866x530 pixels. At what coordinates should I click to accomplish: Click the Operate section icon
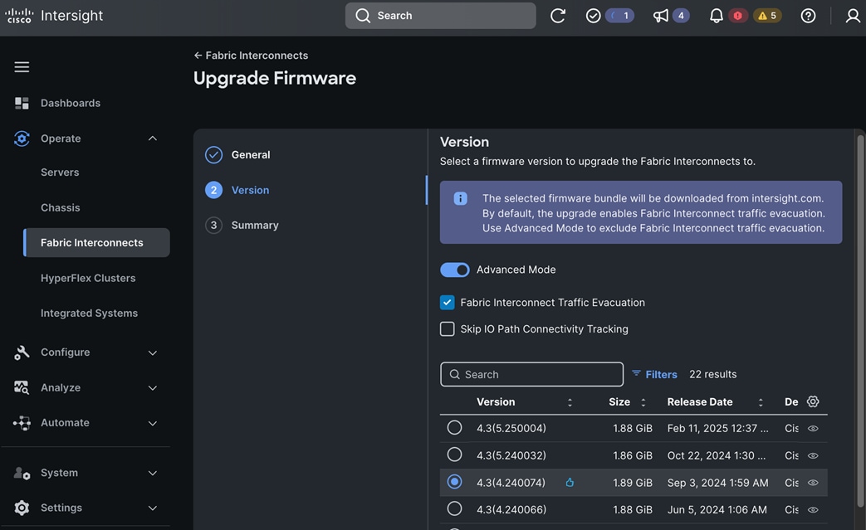click(22, 139)
